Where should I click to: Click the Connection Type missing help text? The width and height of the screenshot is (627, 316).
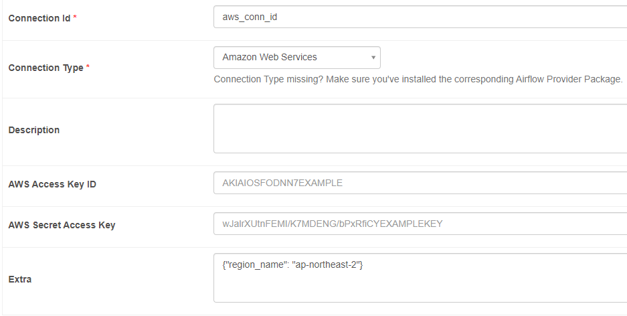coord(418,79)
